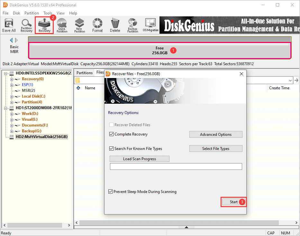Click tree scrollbar right arrow
Viewport: 300px width, 236px height.
[69, 225]
